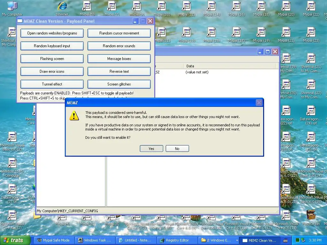Screen dimensions: 327x245
Task: Select the Mypal (5) desktop shortcut
Action: [x=87, y=9]
